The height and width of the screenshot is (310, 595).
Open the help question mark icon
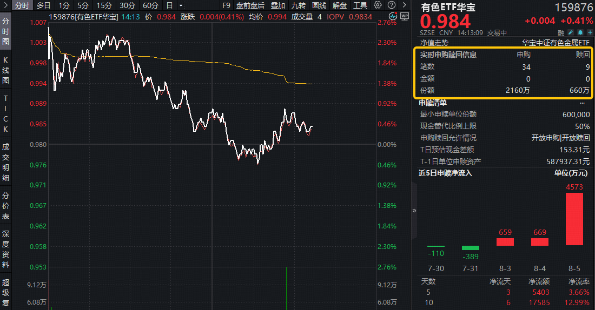click(392, 5)
